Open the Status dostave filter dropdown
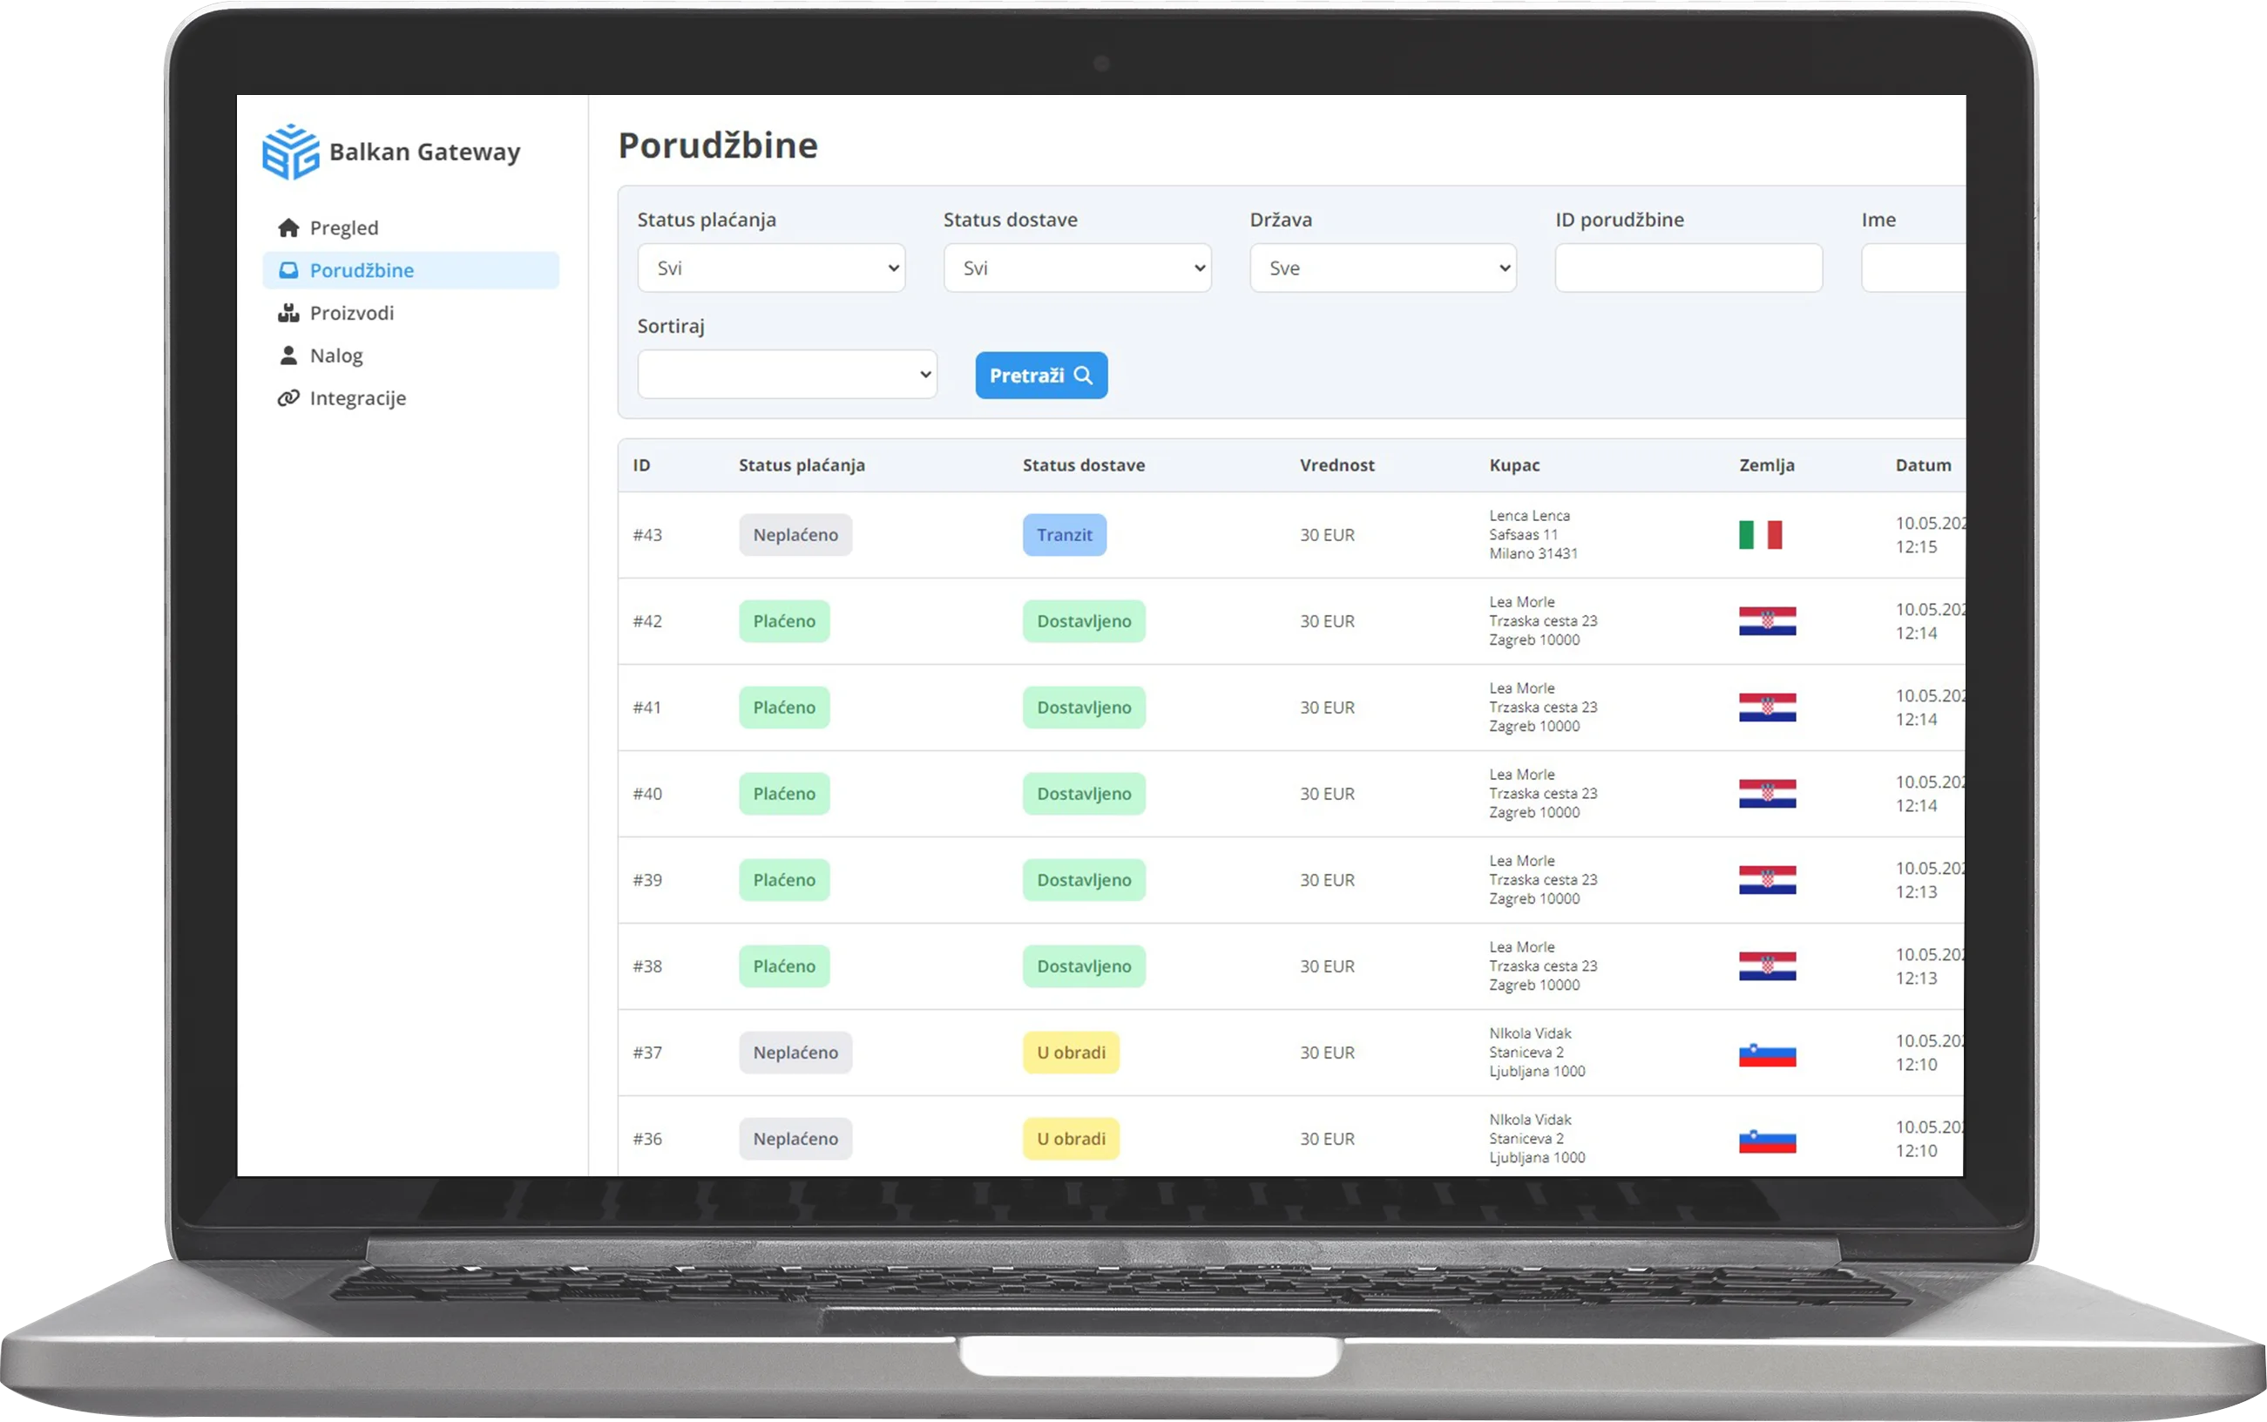 (x=1077, y=268)
